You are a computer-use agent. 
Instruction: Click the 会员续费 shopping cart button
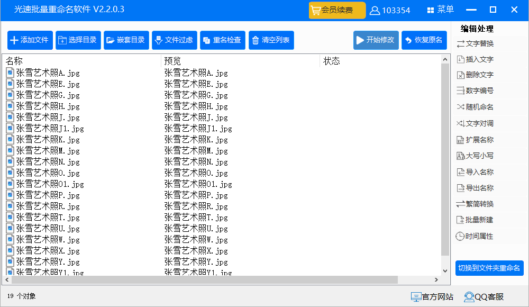pyautogui.click(x=337, y=10)
